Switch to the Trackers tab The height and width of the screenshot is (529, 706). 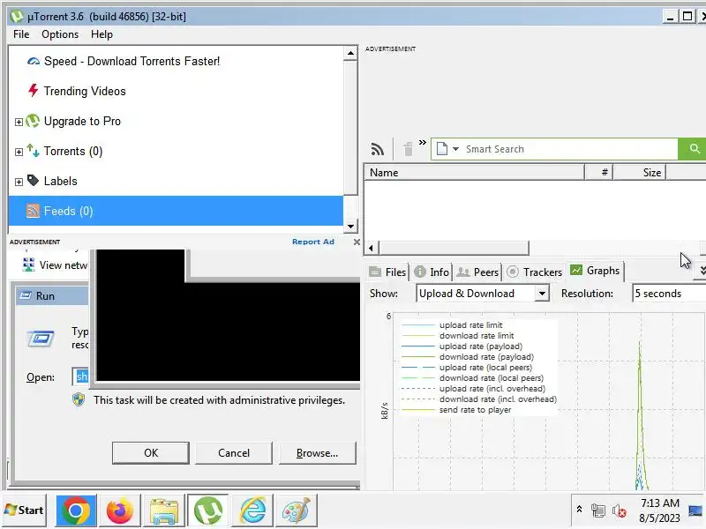535,272
